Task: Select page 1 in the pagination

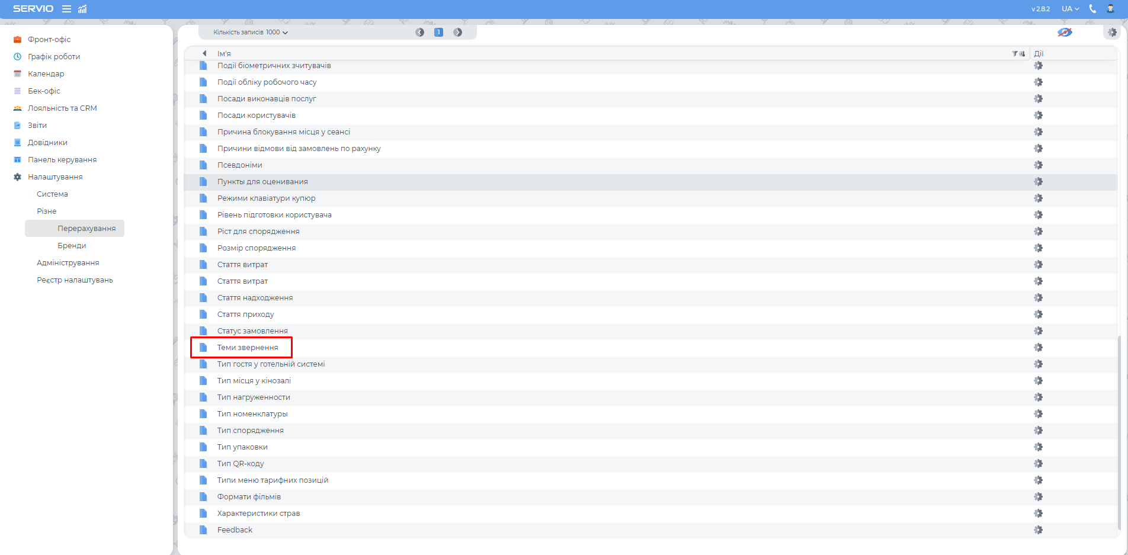Action: (439, 33)
